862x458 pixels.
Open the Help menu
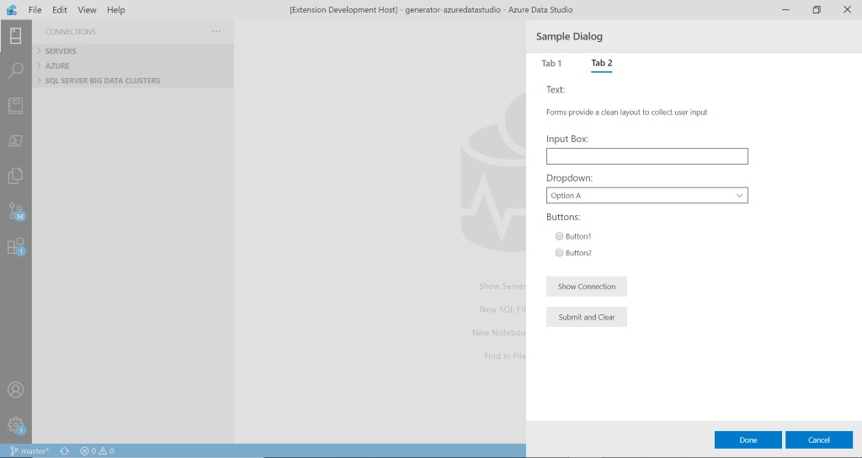tap(116, 10)
